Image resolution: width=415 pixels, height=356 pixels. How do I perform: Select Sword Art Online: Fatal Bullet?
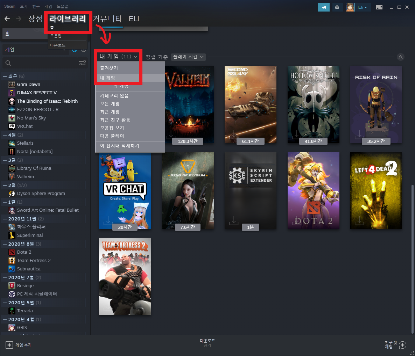point(48,210)
